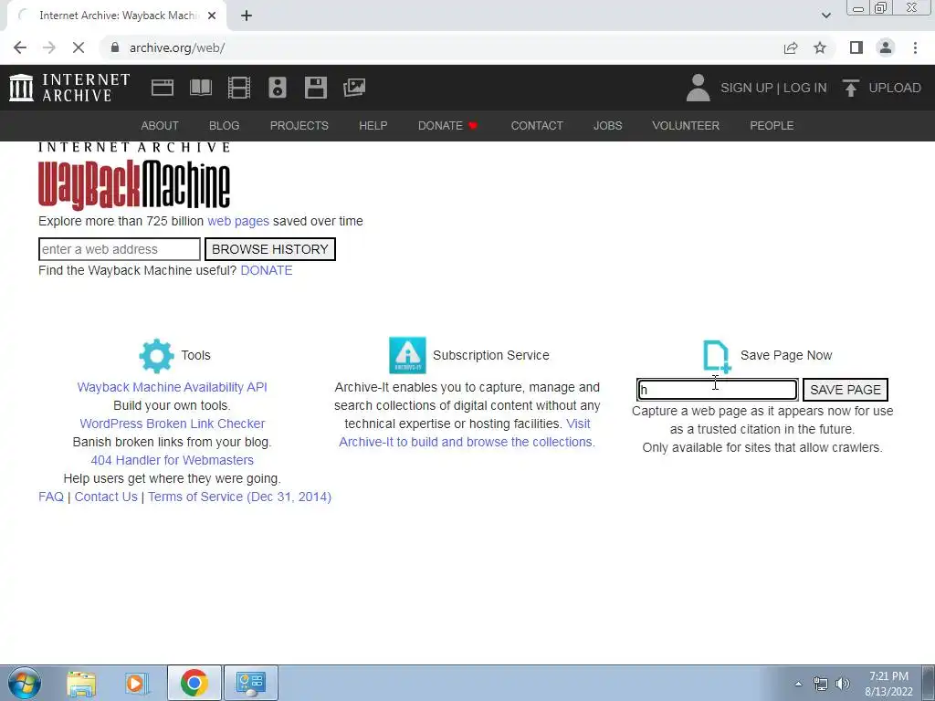Expand tab search dropdown arrow
The image size is (935, 701).
tap(825, 16)
